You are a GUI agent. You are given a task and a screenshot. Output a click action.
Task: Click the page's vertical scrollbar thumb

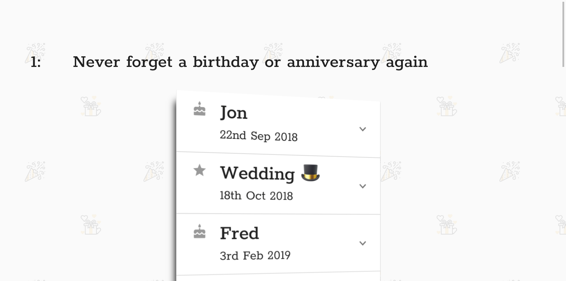(x=563, y=34)
